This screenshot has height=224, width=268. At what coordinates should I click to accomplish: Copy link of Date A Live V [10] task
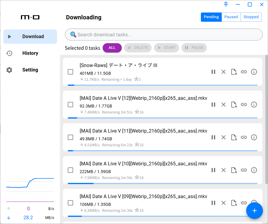tap(244, 170)
